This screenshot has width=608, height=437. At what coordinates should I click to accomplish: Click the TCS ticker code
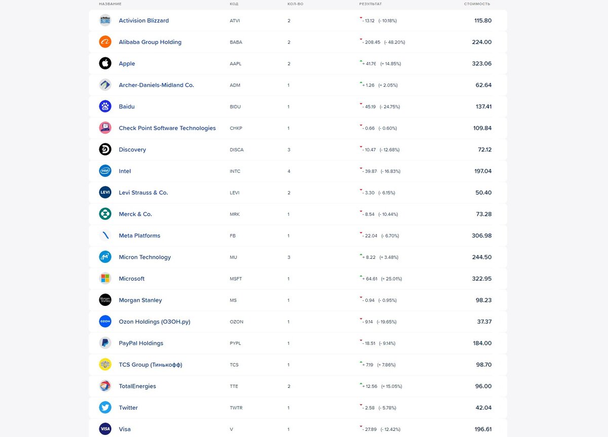pyautogui.click(x=234, y=365)
